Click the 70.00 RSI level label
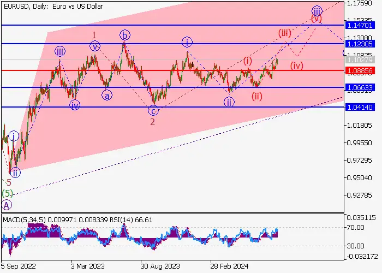Screen dimensions: 382x273 [x=355, y=228]
